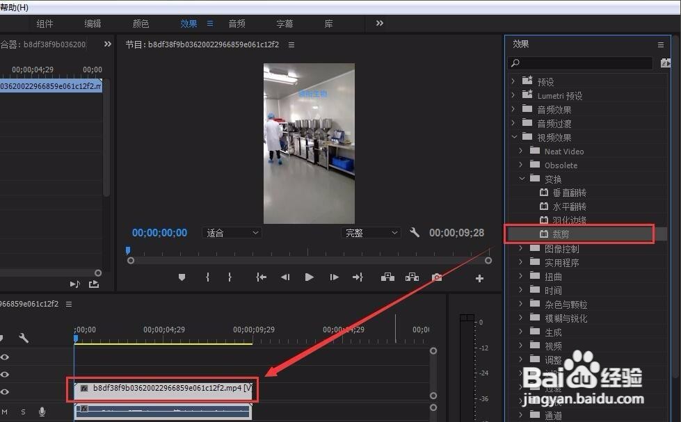
Task: Expand the 预设 folder
Action: [513, 81]
